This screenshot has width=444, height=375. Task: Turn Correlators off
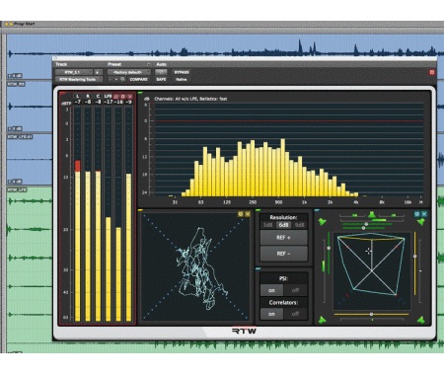coord(295,314)
